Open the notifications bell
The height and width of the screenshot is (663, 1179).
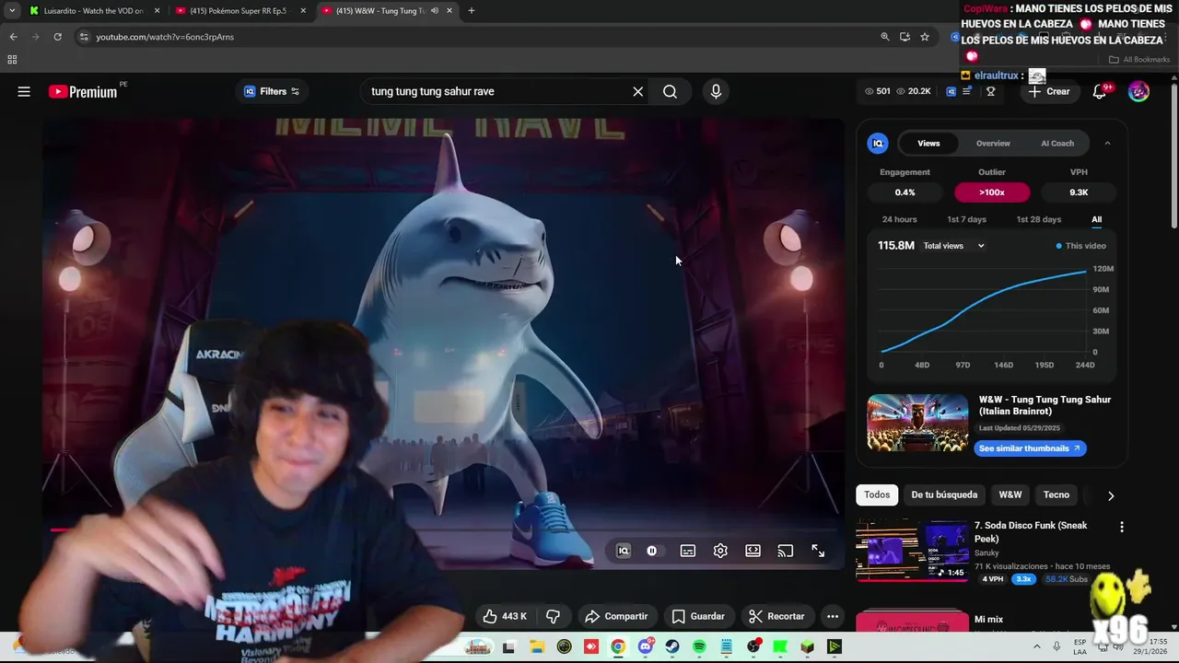[1100, 91]
